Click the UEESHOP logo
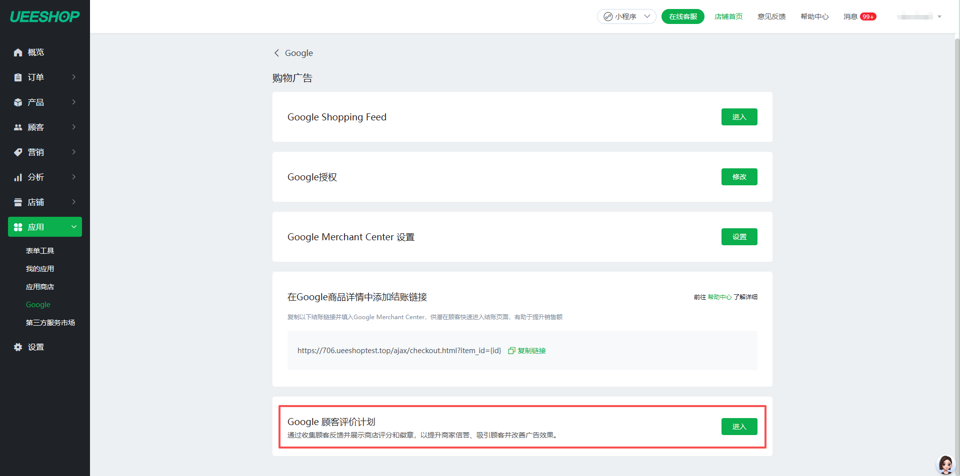 (x=44, y=16)
